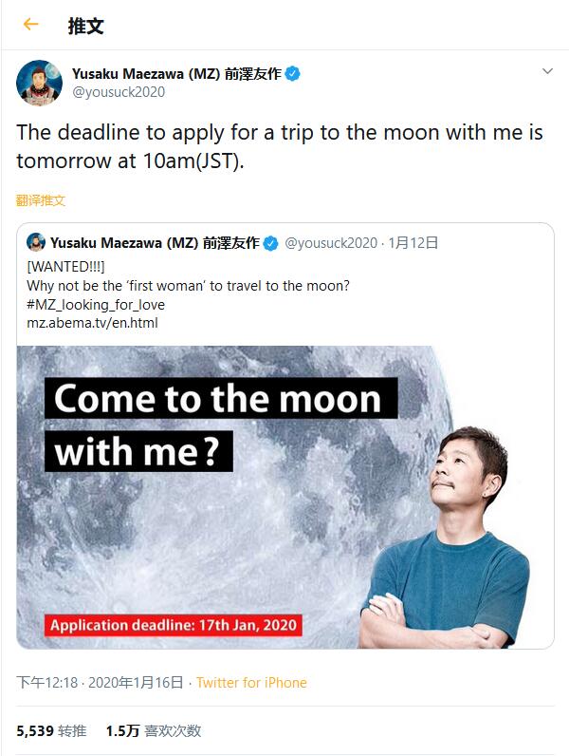Image resolution: width=569 pixels, height=756 pixels.
Task: View the 5,539 转推 retweets list
Action: click(51, 730)
